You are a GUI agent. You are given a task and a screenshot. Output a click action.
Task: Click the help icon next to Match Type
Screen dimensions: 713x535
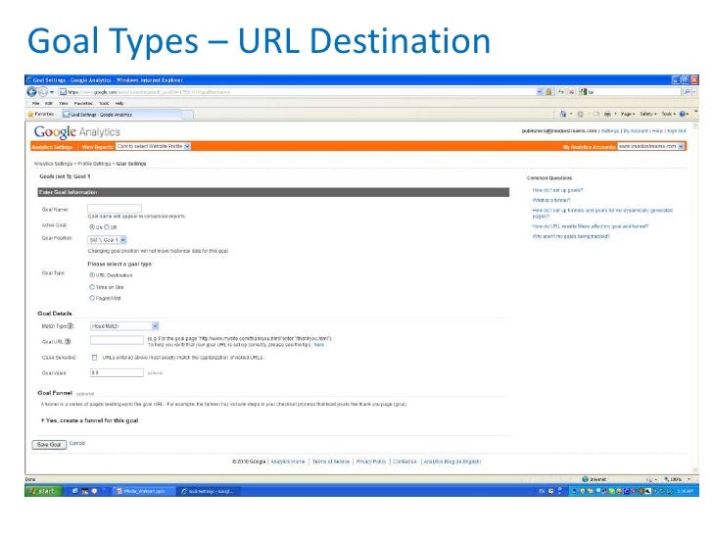tap(71, 326)
